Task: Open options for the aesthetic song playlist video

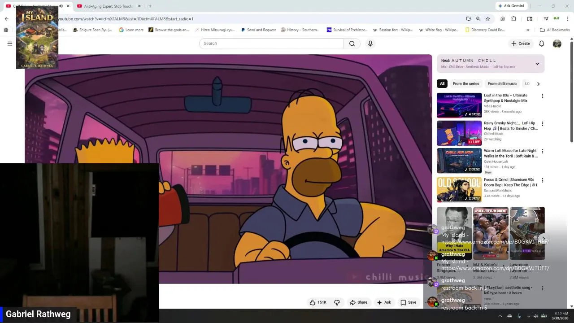Action: pos(542,288)
